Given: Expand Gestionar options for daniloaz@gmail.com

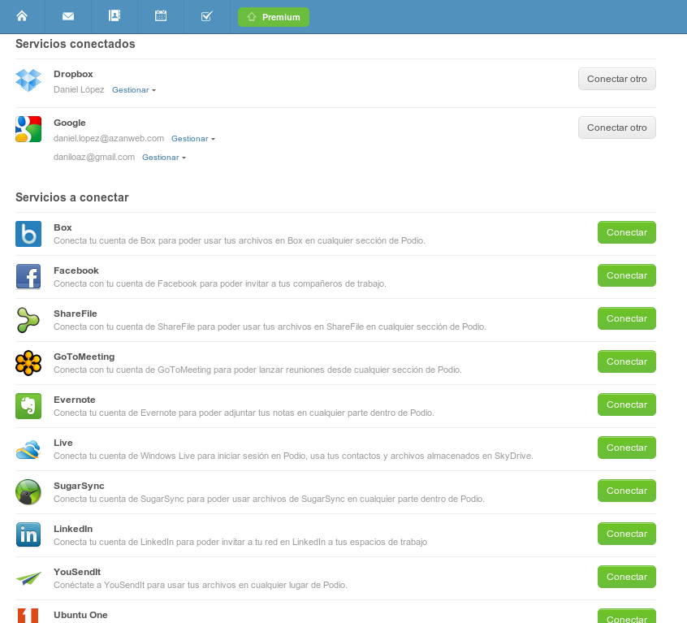Looking at the screenshot, I should pyautogui.click(x=163, y=157).
